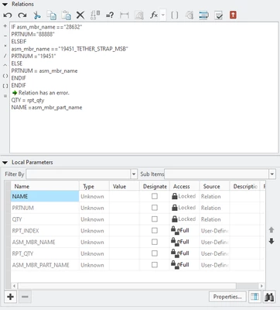Click the horizontal scrollbar of parameters table

pos(127,286)
